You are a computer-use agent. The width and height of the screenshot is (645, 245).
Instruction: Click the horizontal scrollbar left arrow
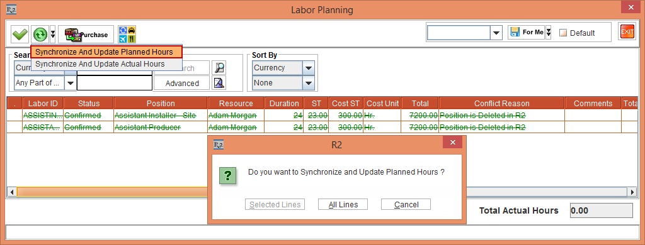click(12, 192)
